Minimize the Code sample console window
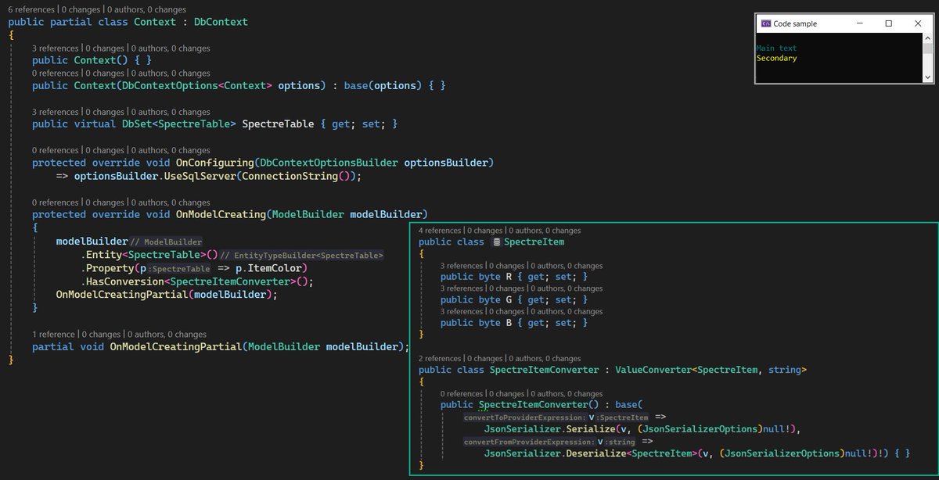 (858, 23)
